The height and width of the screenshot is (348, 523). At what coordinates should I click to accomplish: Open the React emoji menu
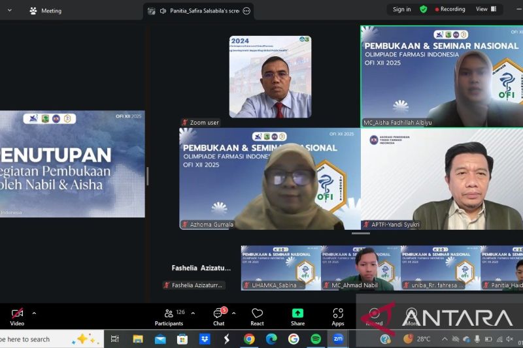[257, 317]
